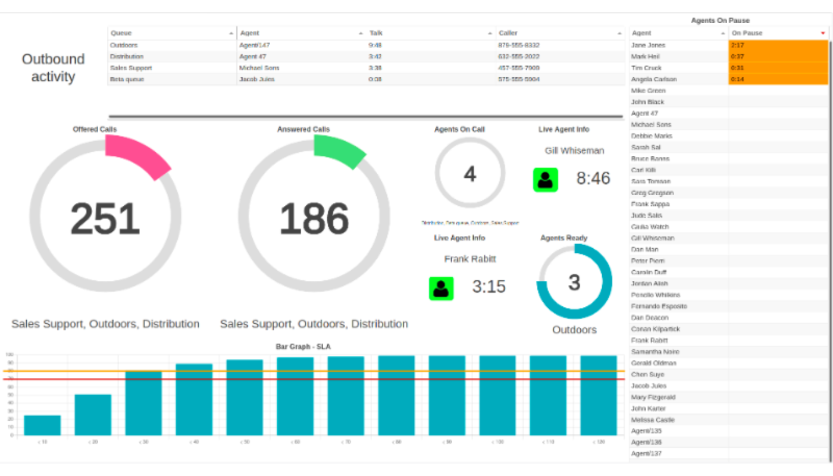This screenshot has height=476, width=833.
Task: Select Mike Green in the agent list
Action: coord(648,91)
